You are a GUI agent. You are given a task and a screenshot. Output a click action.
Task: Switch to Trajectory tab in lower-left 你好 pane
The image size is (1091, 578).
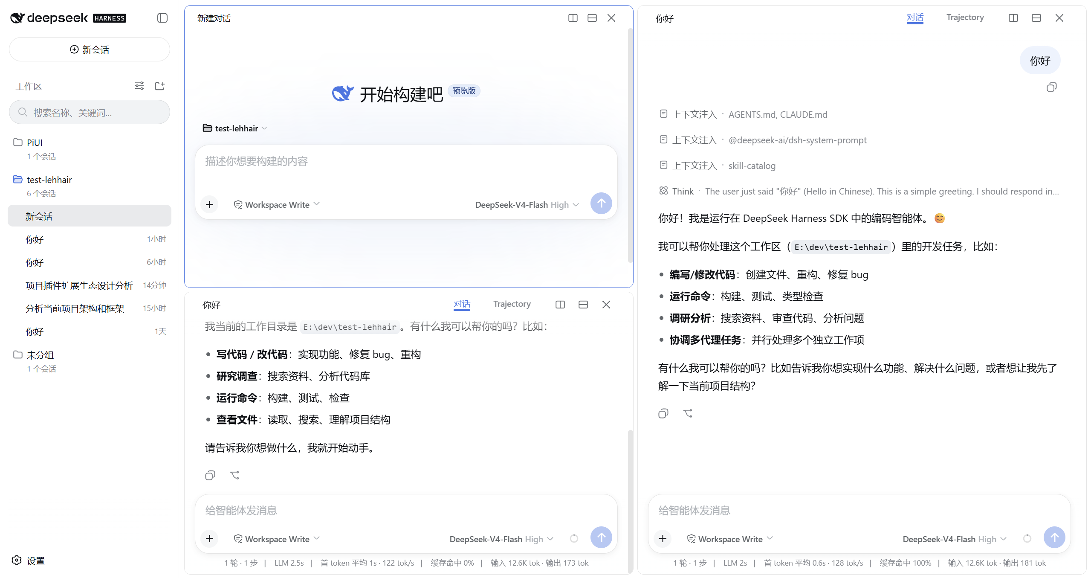click(x=512, y=304)
